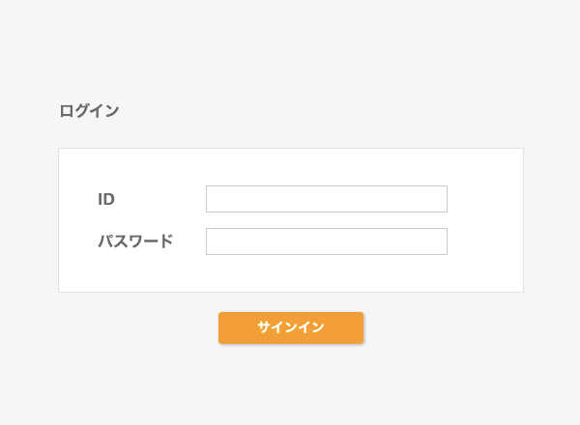
Task: Focus the empty ID entry field
Action: [x=326, y=199]
